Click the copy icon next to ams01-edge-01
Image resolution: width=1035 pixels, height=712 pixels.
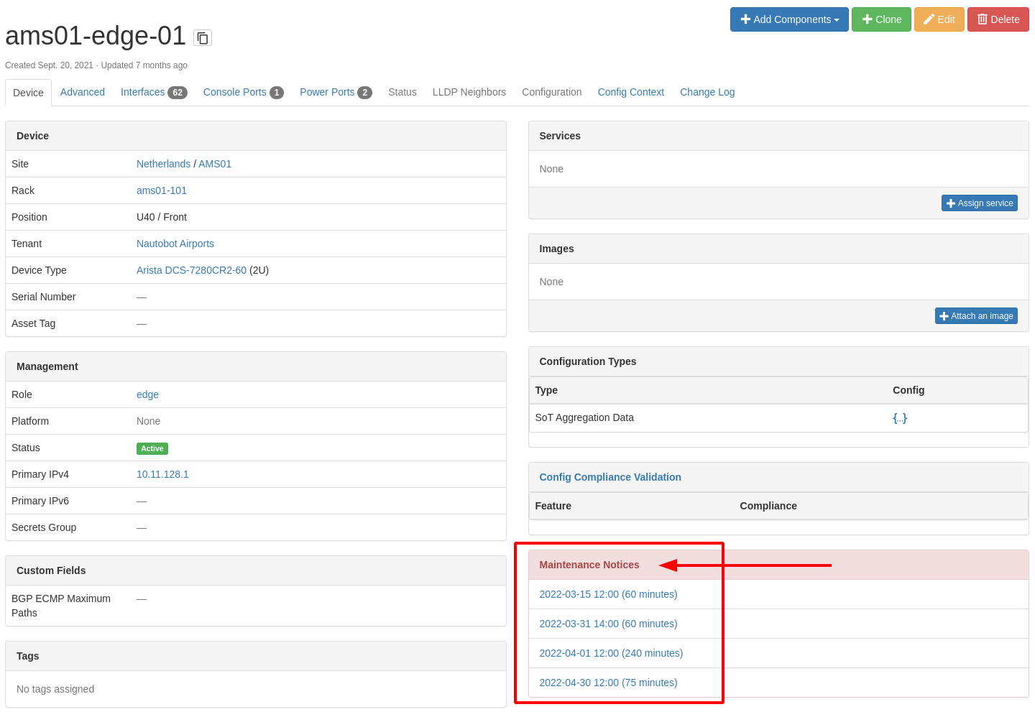pyautogui.click(x=202, y=37)
